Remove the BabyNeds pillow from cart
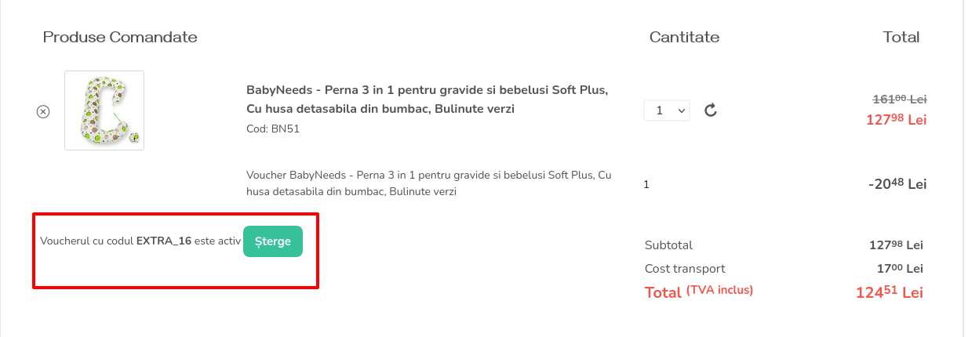The image size is (968, 337). click(x=43, y=111)
